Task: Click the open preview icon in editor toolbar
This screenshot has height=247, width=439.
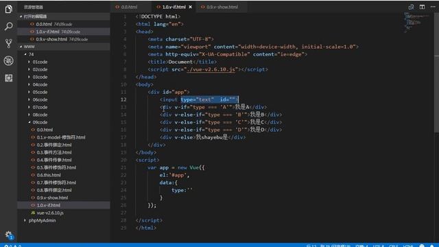Action: tap(411, 7)
